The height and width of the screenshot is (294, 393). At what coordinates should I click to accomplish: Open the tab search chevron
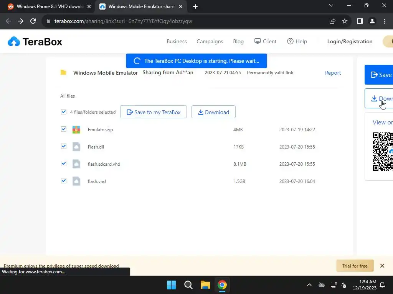coord(331,5)
